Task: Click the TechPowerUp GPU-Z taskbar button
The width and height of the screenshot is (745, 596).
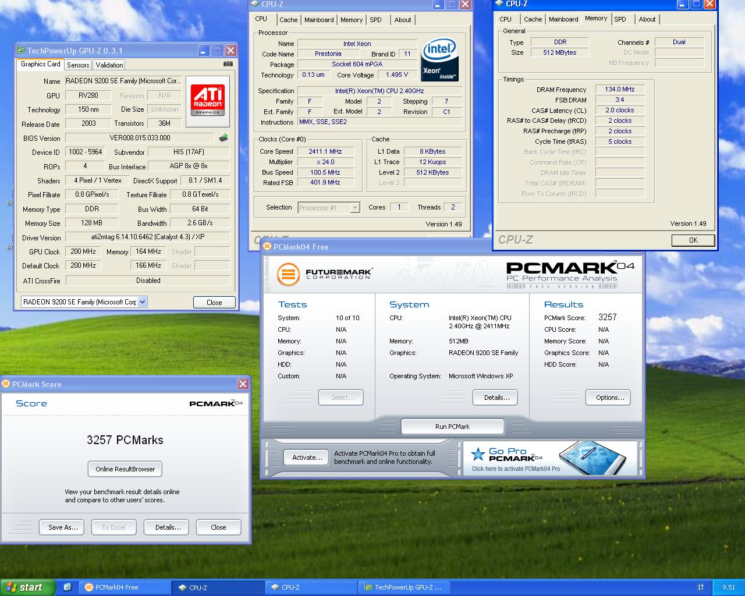Action: pos(403,587)
